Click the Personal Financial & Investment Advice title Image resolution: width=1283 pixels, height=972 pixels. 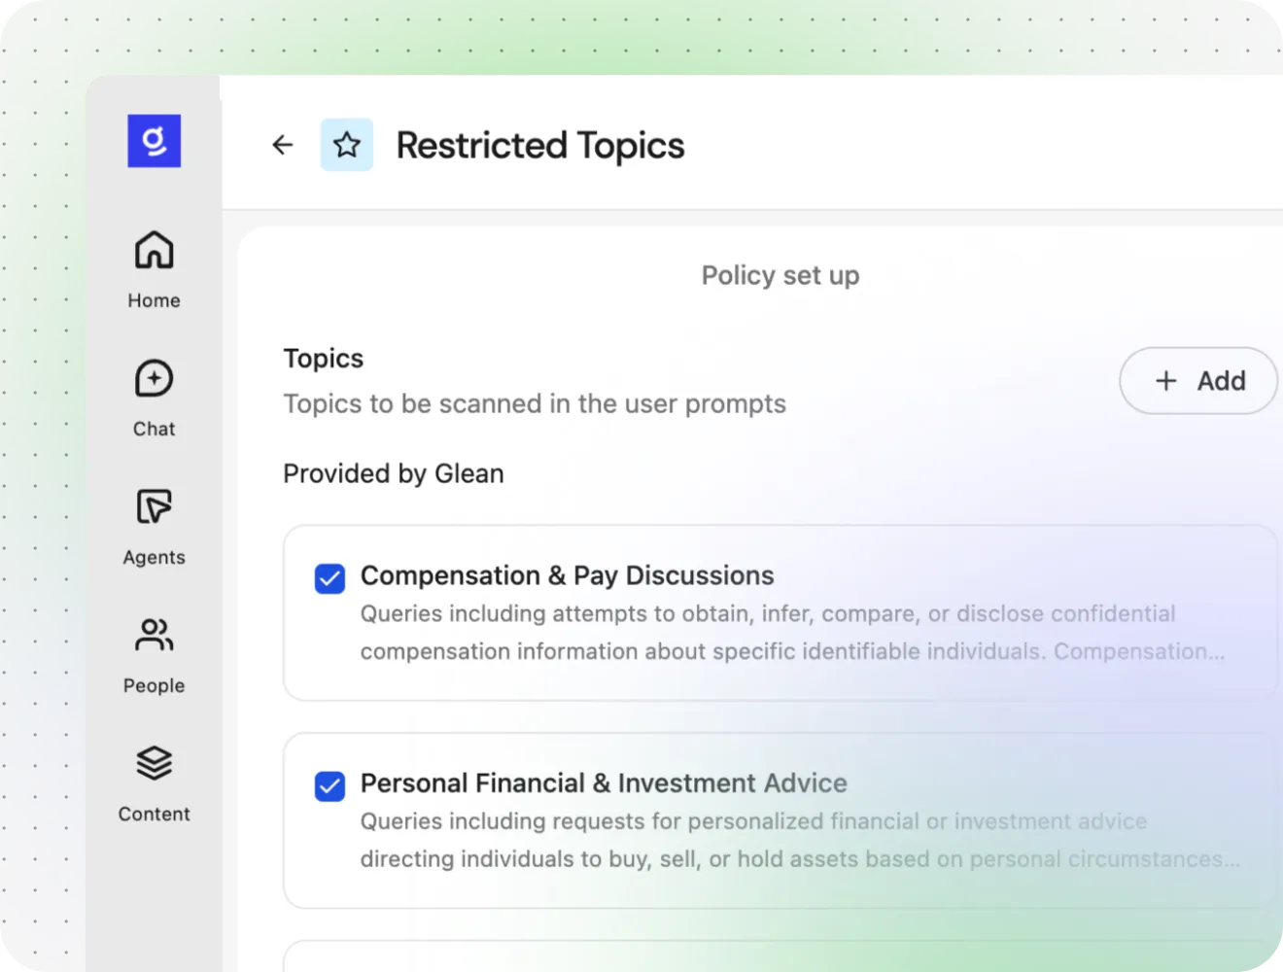(604, 782)
